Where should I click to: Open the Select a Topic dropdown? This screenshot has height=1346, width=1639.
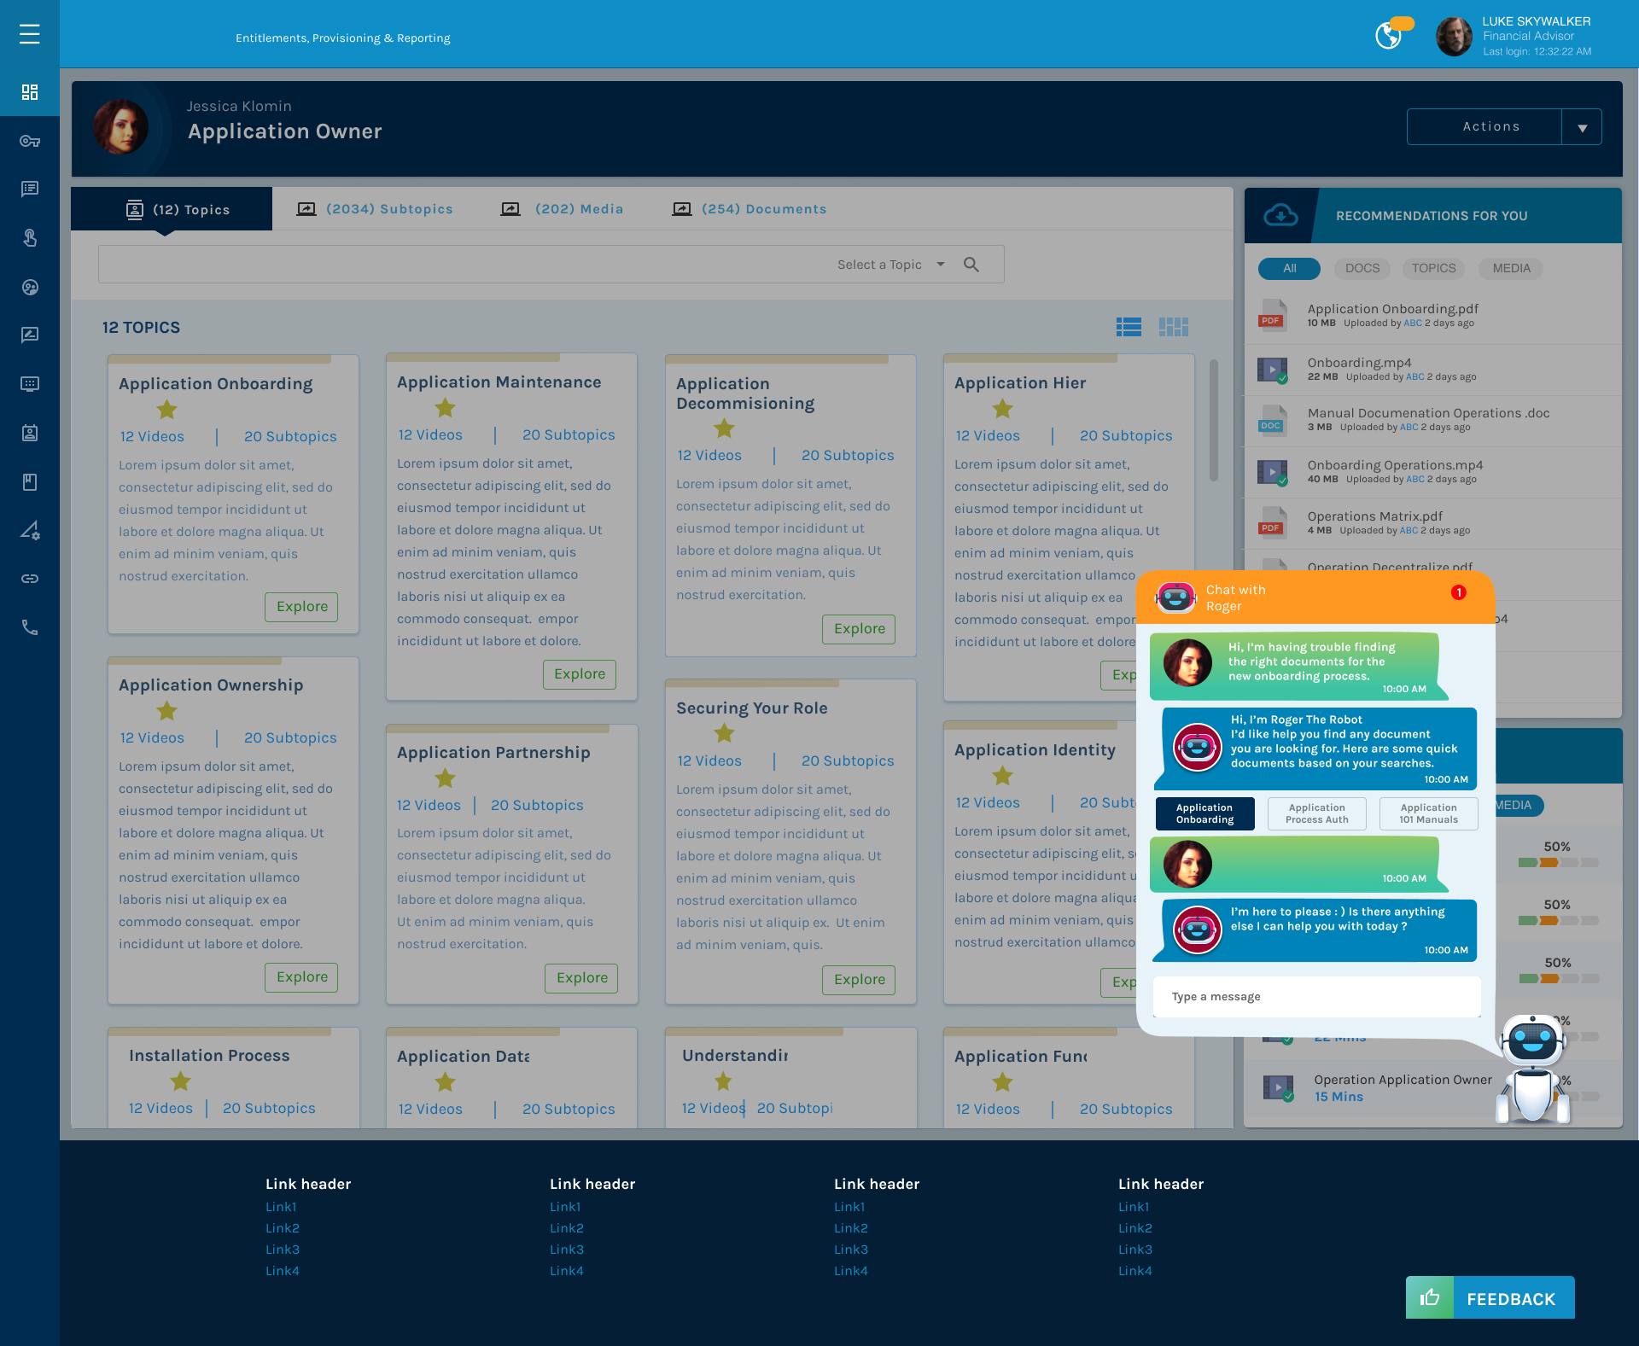tap(891, 265)
